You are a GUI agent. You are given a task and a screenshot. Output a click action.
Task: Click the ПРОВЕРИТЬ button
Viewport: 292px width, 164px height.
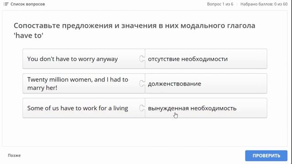click(266, 156)
